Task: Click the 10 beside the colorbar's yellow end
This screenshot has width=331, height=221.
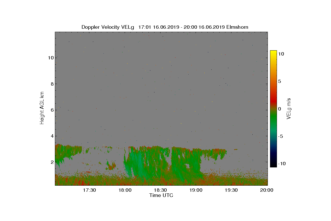Action: (281, 54)
